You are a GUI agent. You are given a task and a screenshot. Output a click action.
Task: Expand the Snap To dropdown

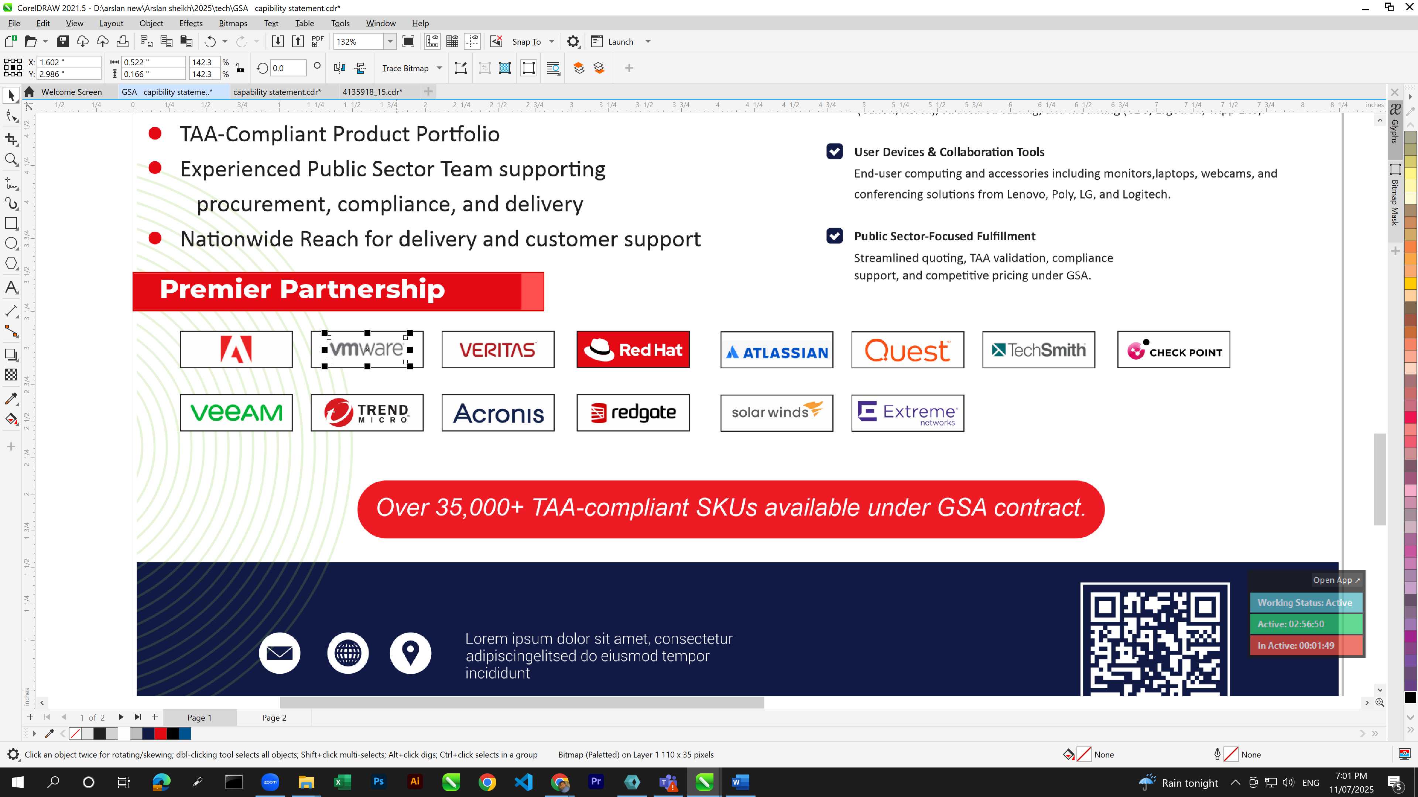tap(552, 41)
